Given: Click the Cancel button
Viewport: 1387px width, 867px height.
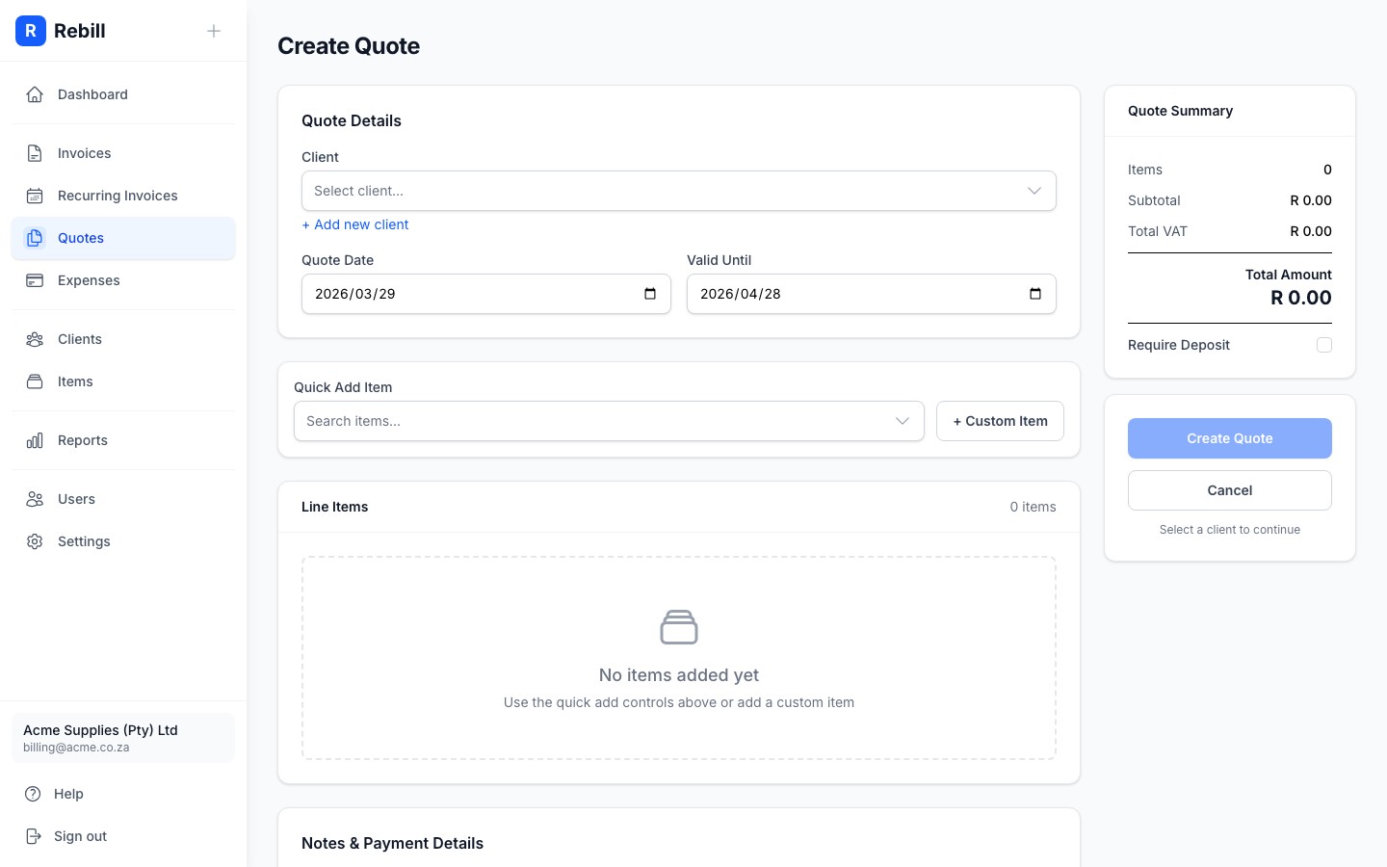Looking at the screenshot, I should pyautogui.click(x=1229, y=490).
